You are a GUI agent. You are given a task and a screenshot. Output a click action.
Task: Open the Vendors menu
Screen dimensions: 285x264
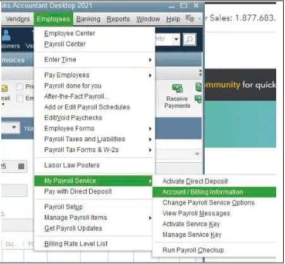(18, 19)
